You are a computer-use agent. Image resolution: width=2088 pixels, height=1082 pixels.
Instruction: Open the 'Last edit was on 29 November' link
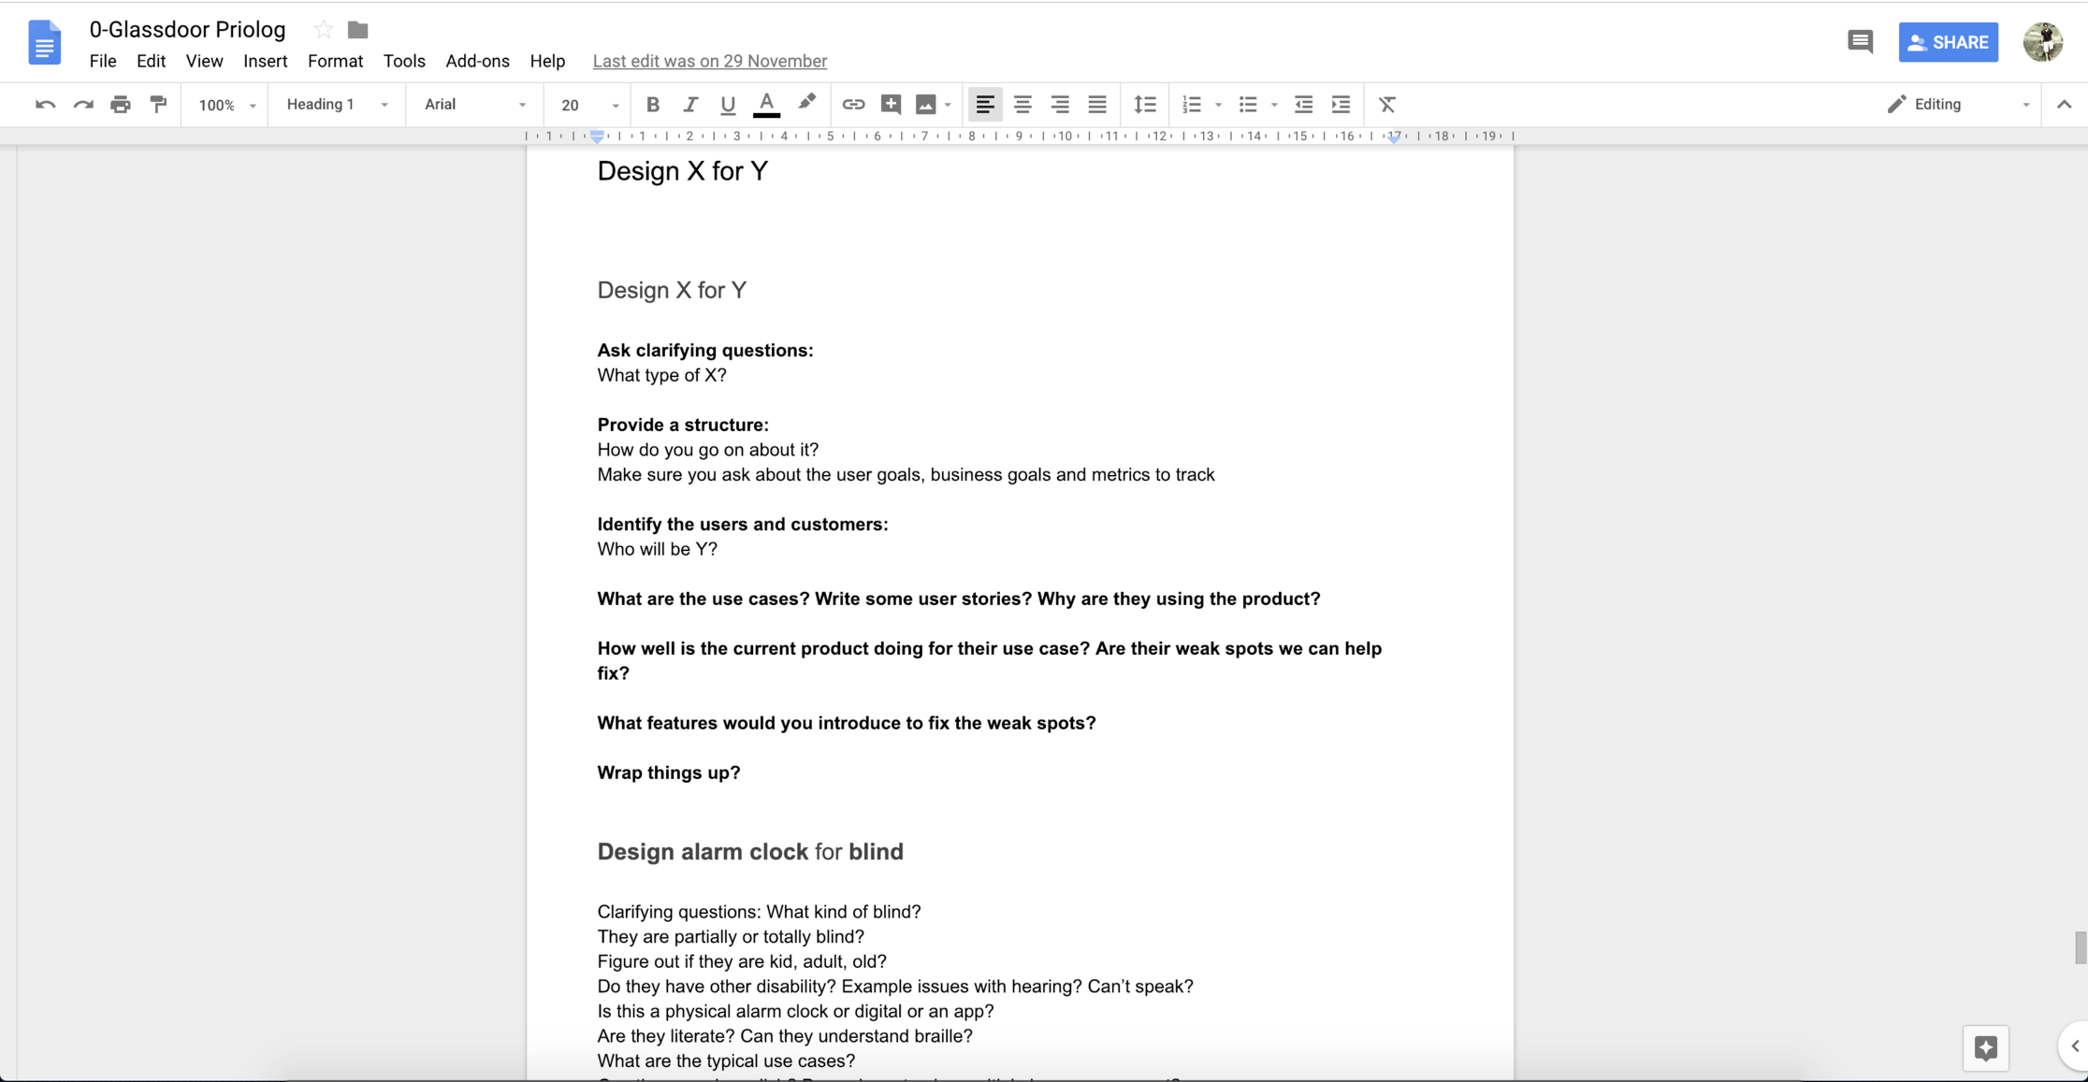[x=709, y=61]
